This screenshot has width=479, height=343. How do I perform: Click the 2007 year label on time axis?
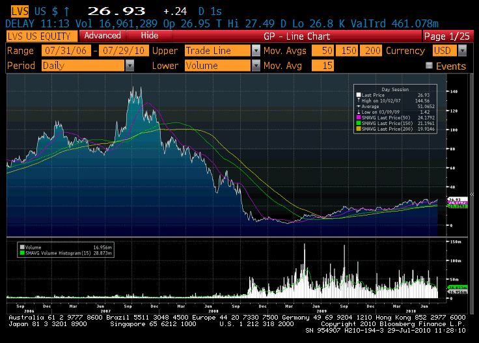click(105, 311)
